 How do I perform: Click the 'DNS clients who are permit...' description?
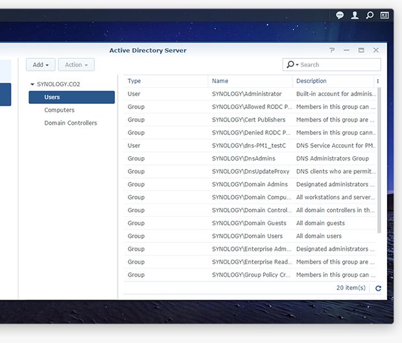point(336,171)
